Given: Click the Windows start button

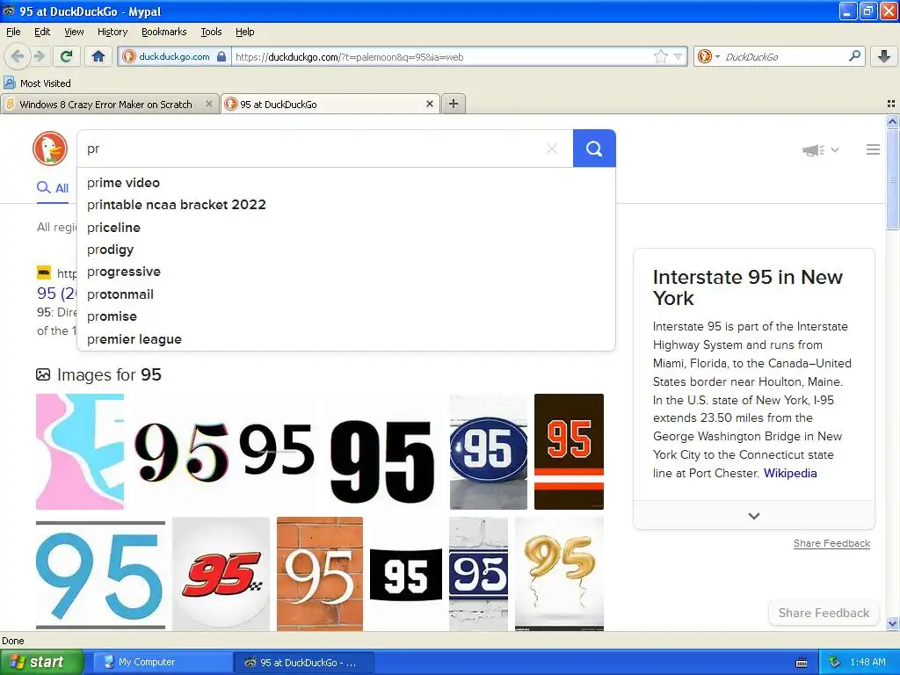Looking at the screenshot, I should coord(41,662).
